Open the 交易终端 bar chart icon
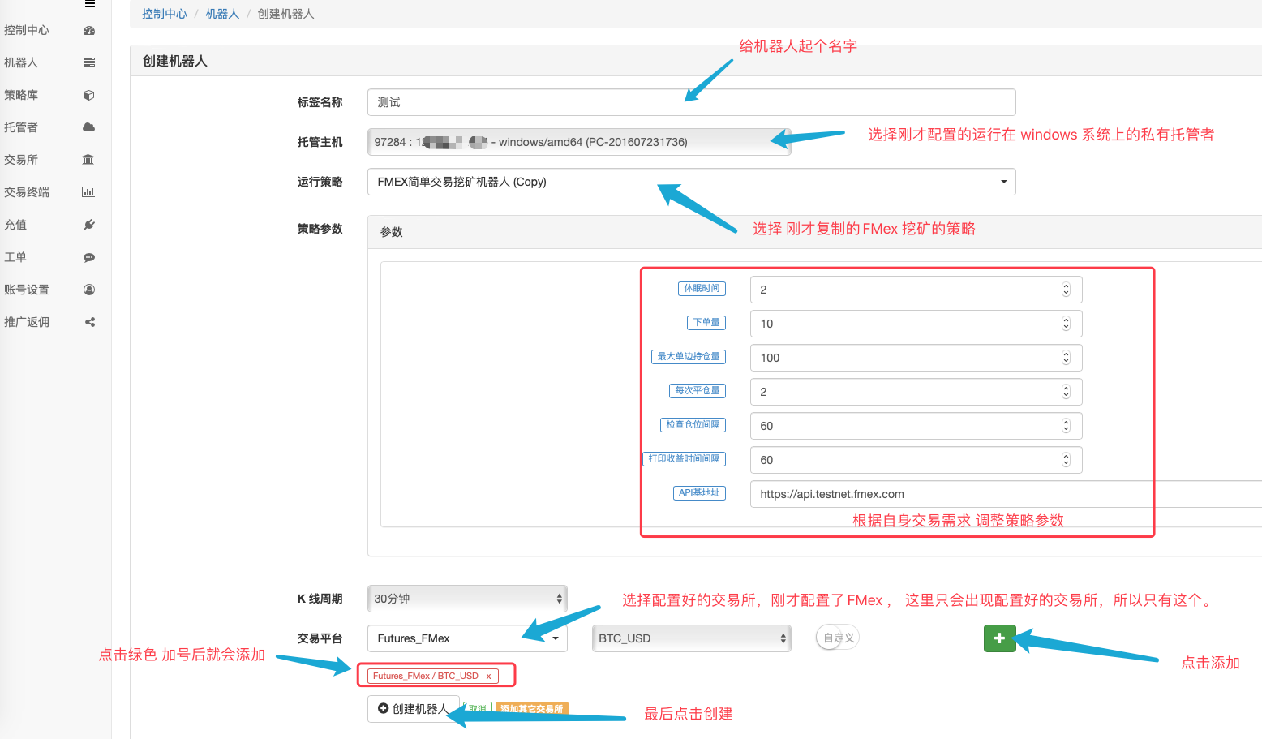This screenshot has height=739, width=1262. pos(88,192)
